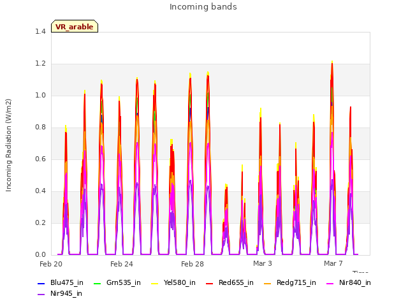Toggle Red655_in series in legend

(x=229, y=283)
